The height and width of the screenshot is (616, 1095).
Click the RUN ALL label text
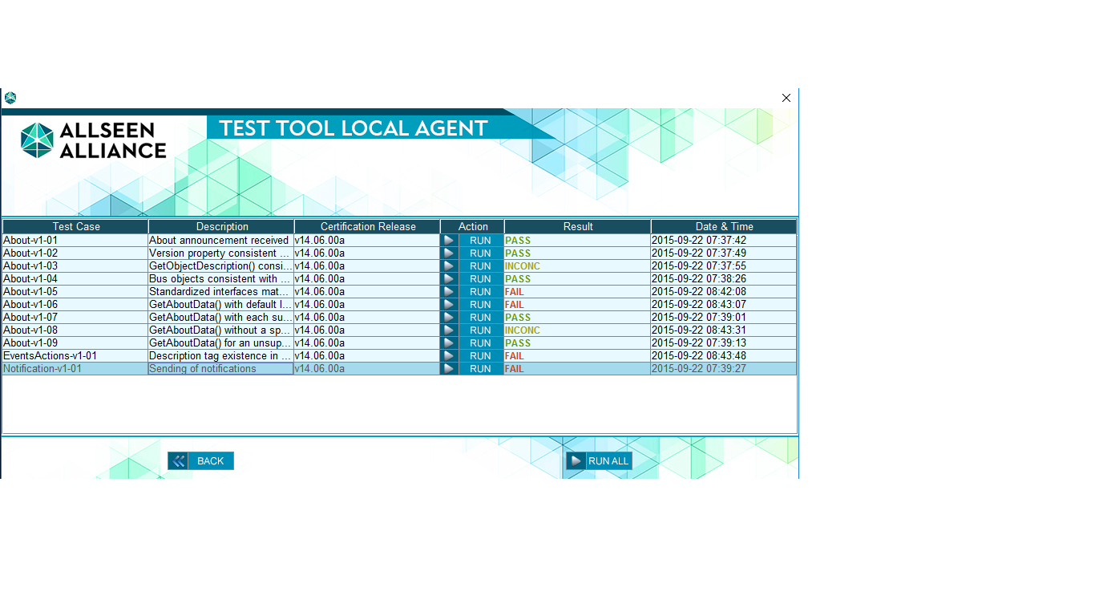point(608,461)
